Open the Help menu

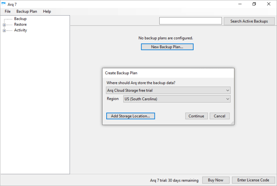[47, 11]
